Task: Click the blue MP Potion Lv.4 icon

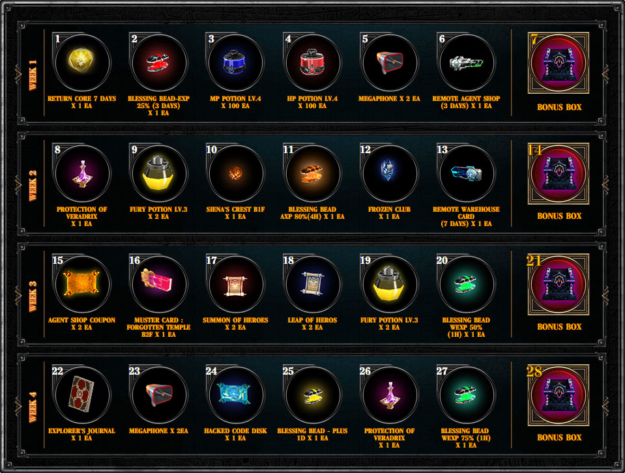Action: [235, 63]
